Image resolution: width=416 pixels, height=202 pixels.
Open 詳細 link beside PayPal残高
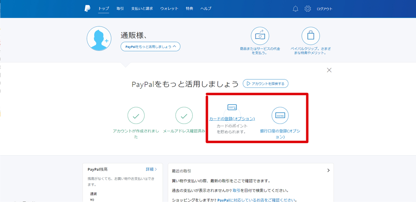click(151, 169)
